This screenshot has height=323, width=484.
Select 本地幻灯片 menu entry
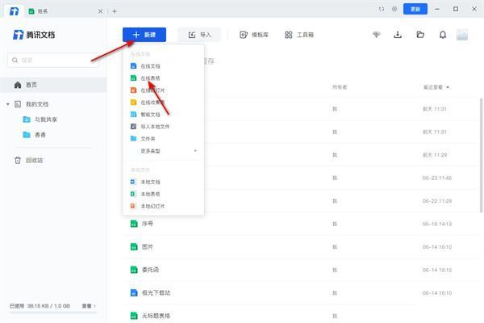tap(152, 206)
